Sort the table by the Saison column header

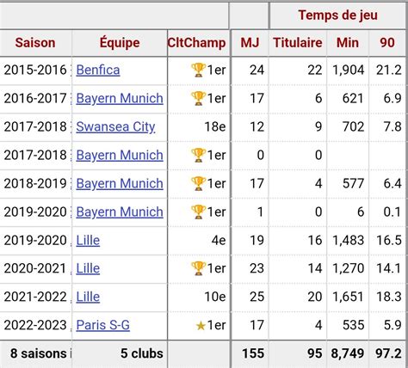[35, 43]
